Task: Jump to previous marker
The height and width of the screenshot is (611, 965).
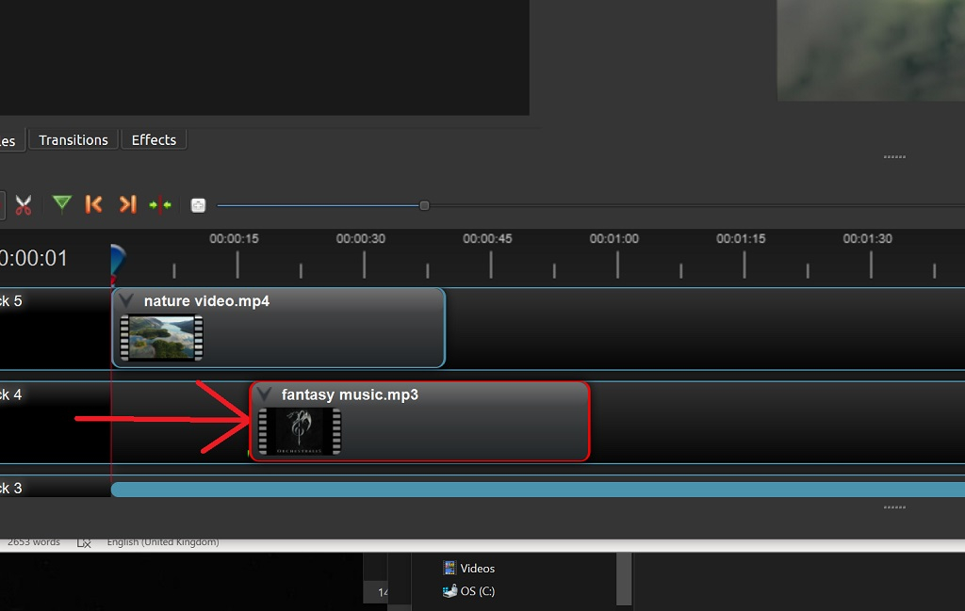Action: pyautogui.click(x=93, y=204)
